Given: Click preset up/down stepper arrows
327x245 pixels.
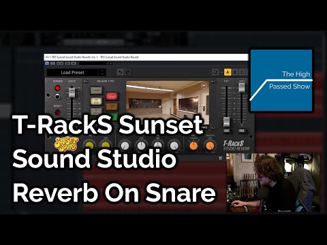Looking at the screenshot, I should [102, 73].
